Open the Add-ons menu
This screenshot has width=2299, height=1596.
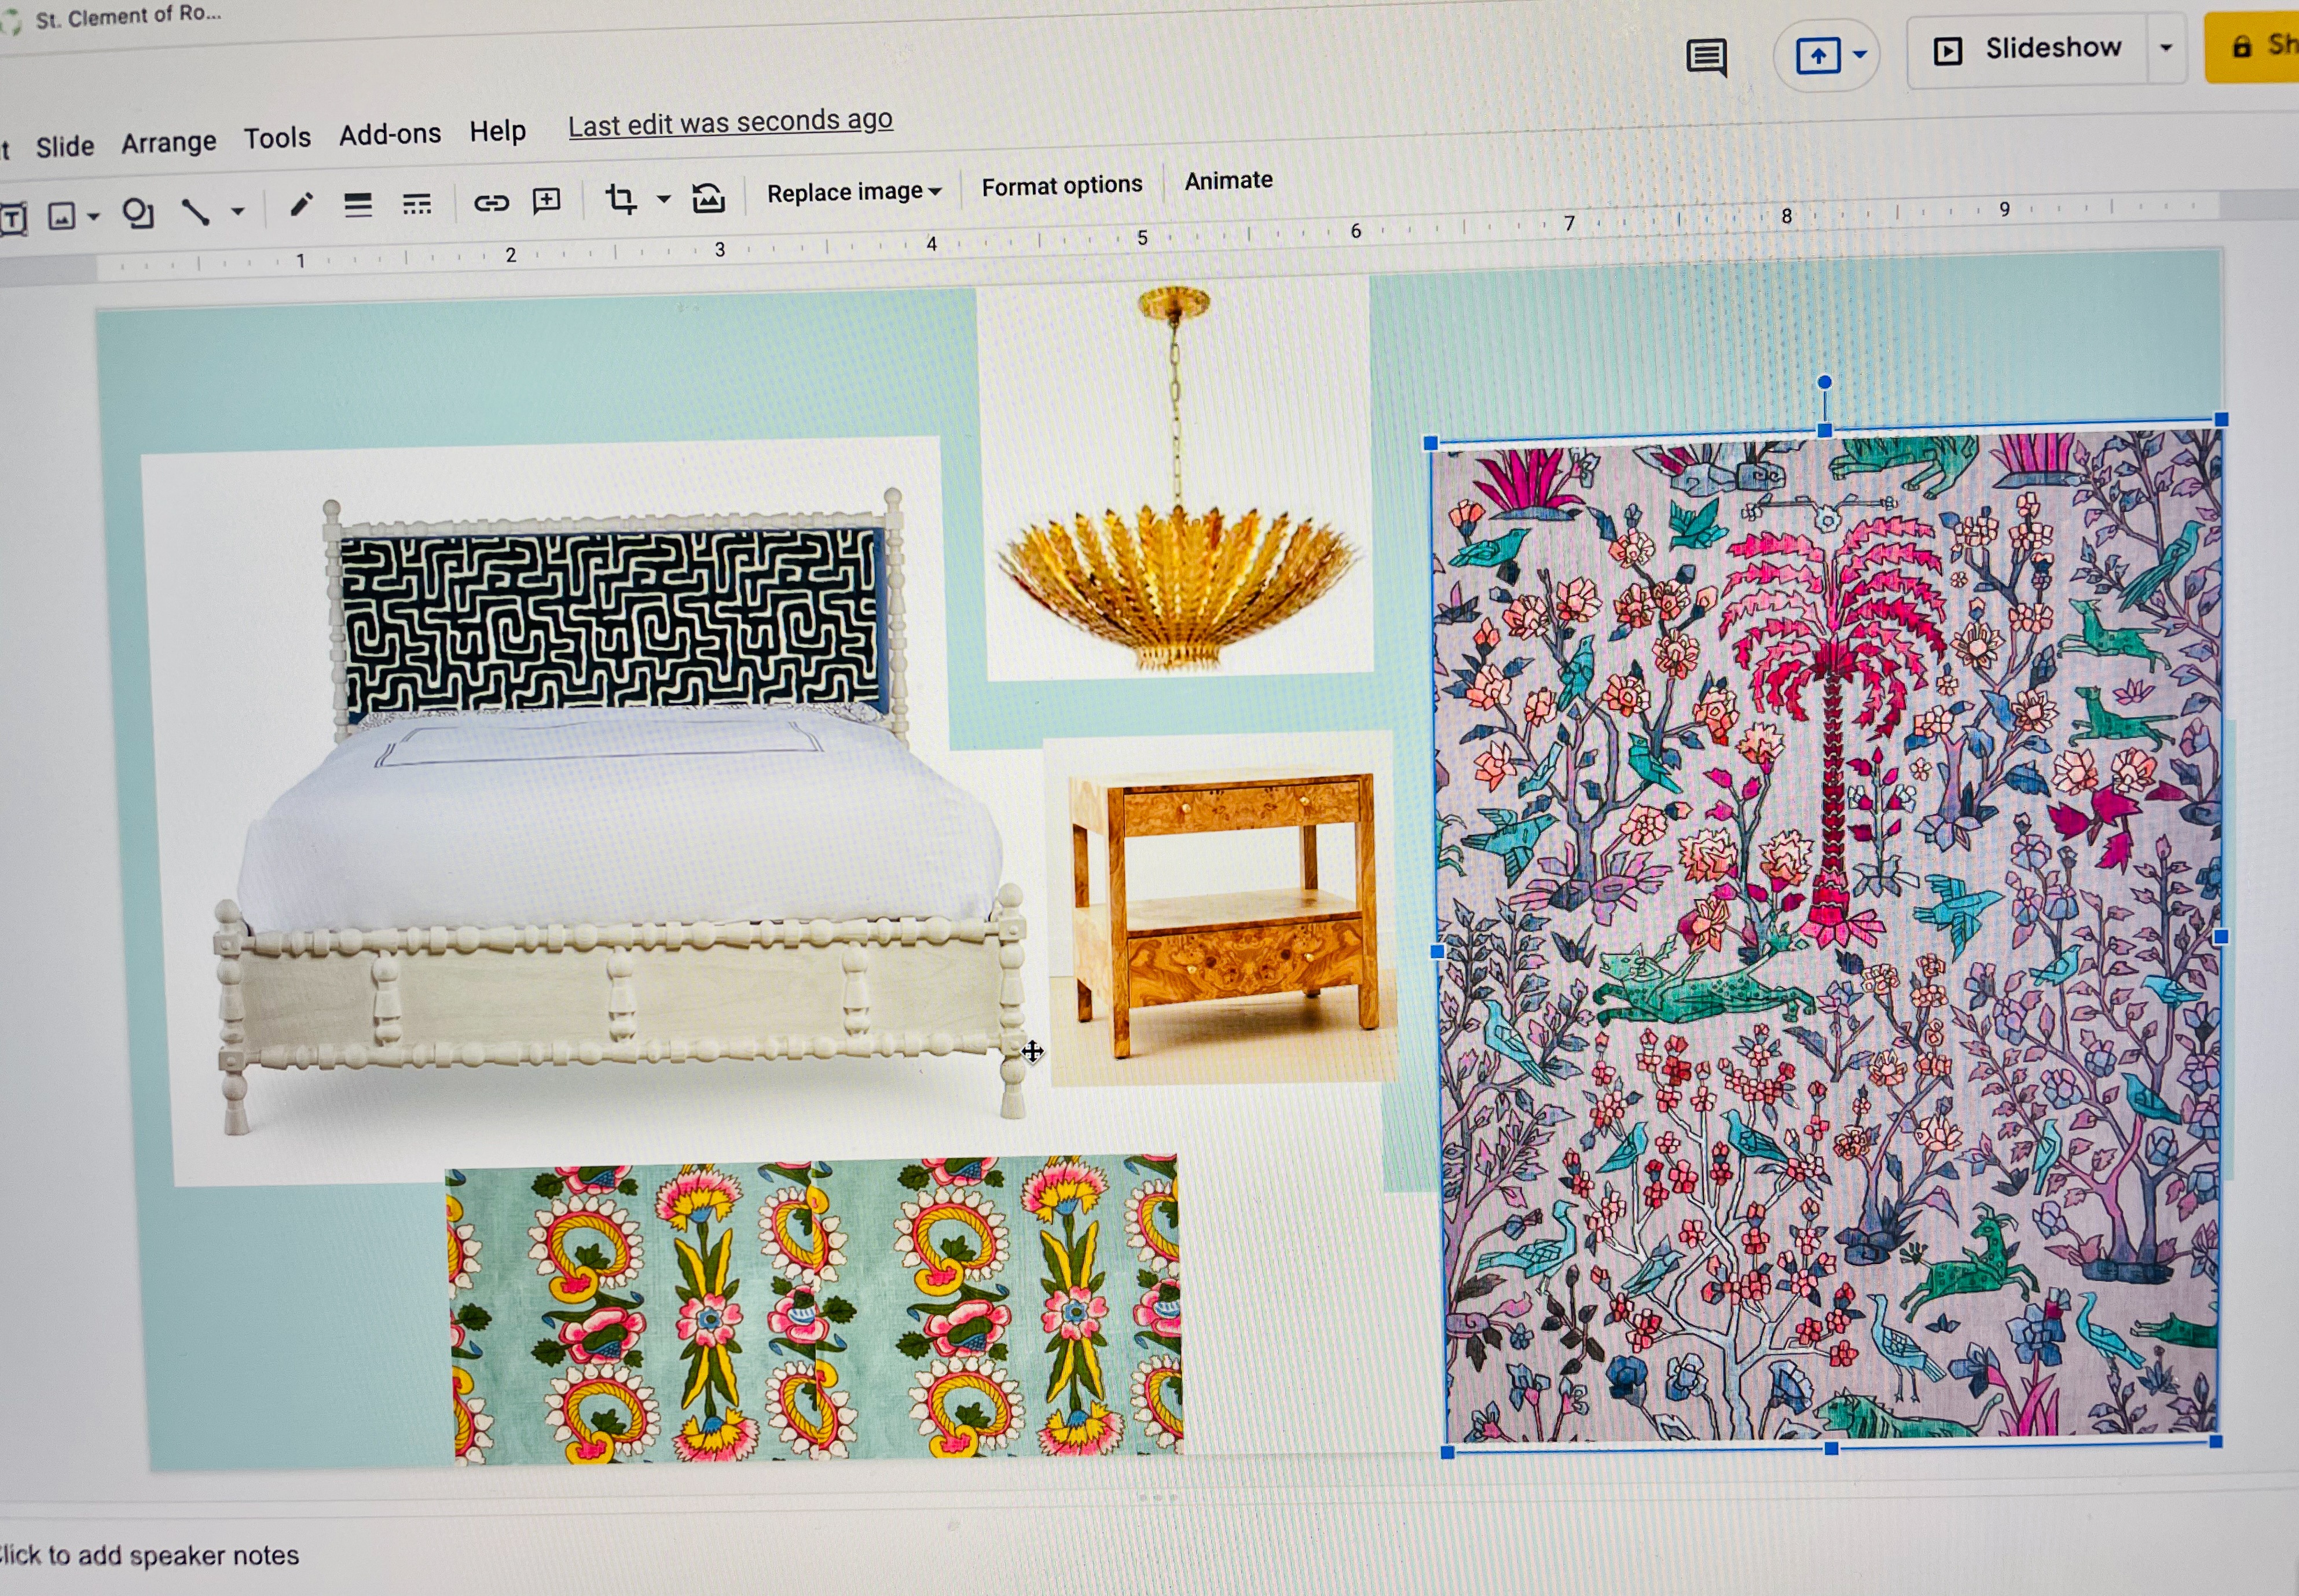click(389, 134)
